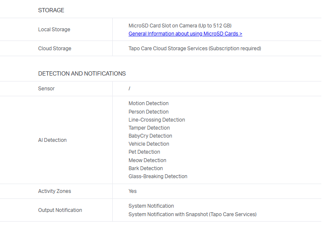The height and width of the screenshot is (225, 323).
Task: Click the Line-Crossing Detection entry
Action: (157, 120)
